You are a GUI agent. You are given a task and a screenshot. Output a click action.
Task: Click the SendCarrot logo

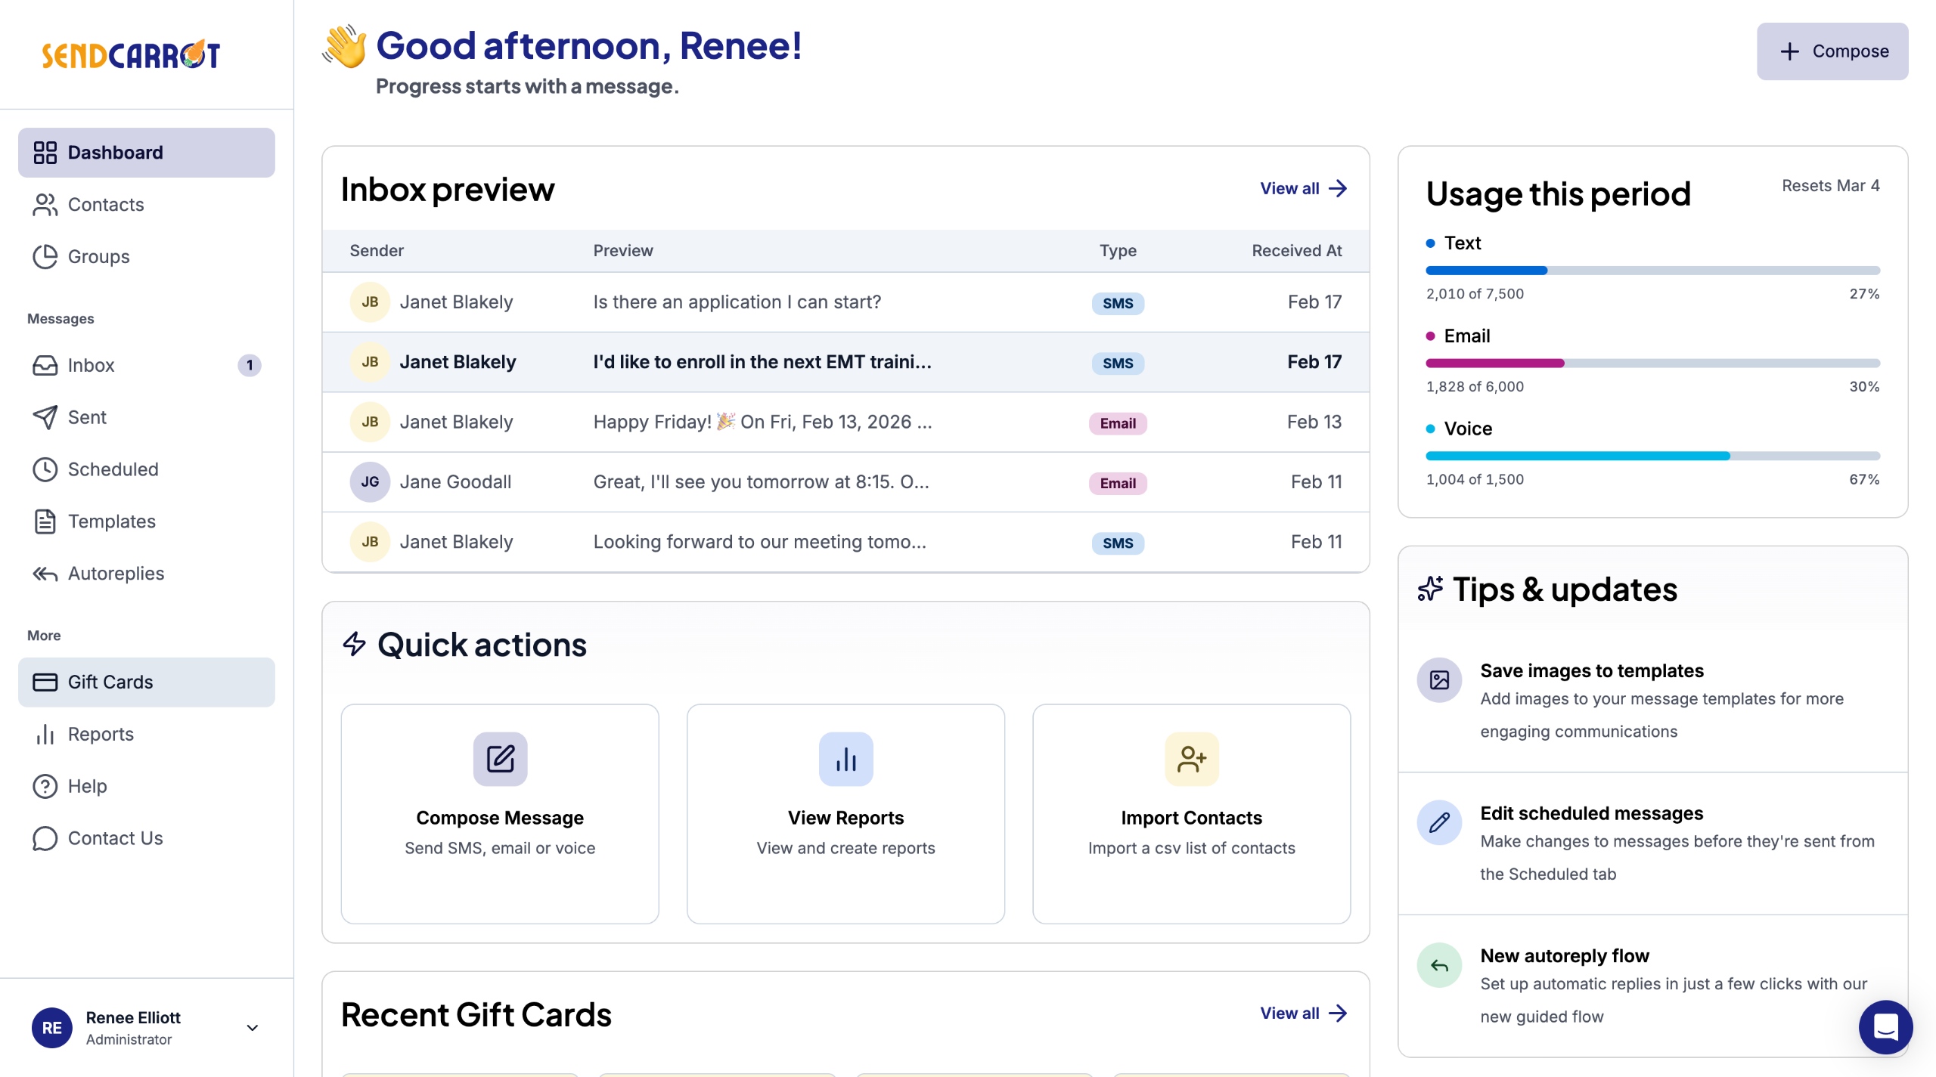click(131, 54)
